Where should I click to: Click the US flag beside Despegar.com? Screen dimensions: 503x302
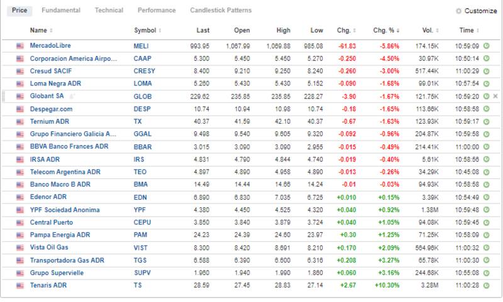pyautogui.click(x=20, y=109)
